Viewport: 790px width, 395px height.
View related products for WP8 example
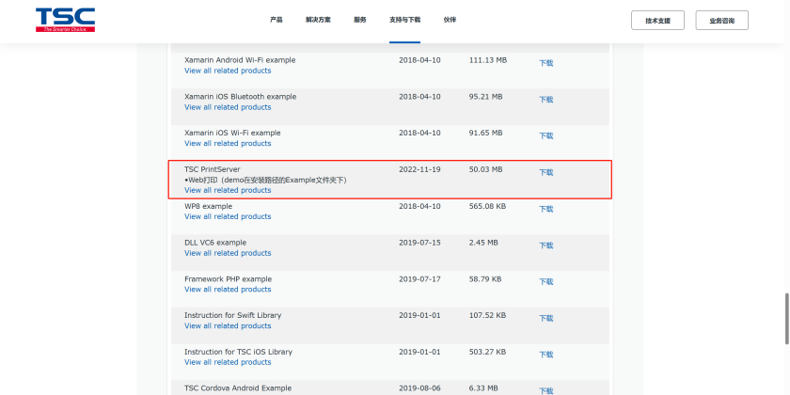[x=228, y=216]
